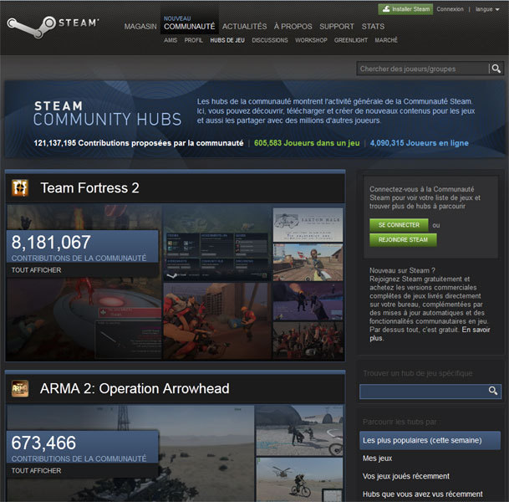Click the 8,181,067 contributions count
The image size is (509, 502).
(x=51, y=243)
